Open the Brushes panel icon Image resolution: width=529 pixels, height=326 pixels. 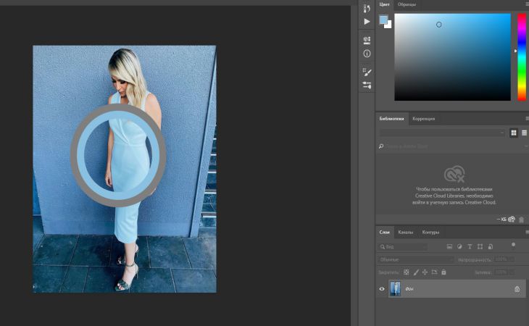(367, 72)
